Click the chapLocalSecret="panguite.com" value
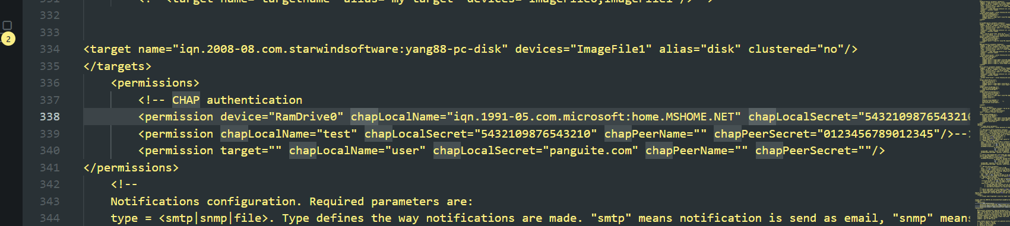Viewport: 1010px width, 226px height. click(536, 151)
